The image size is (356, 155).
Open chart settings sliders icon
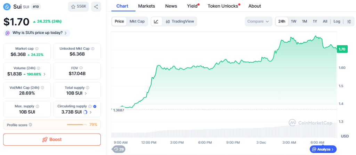(x=349, y=21)
